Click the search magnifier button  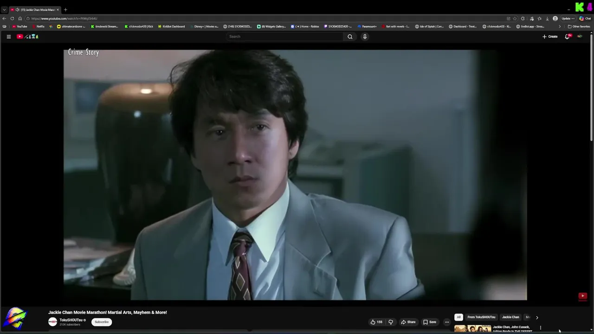pyautogui.click(x=350, y=37)
